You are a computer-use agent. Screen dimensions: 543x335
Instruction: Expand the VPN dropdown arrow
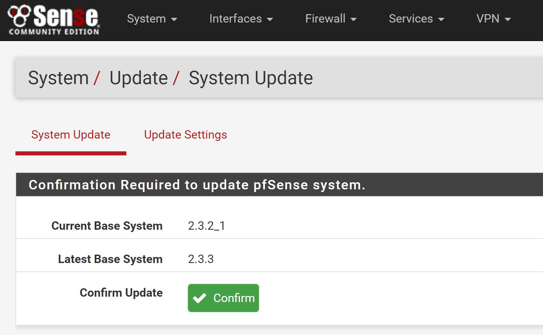[x=508, y=20]
